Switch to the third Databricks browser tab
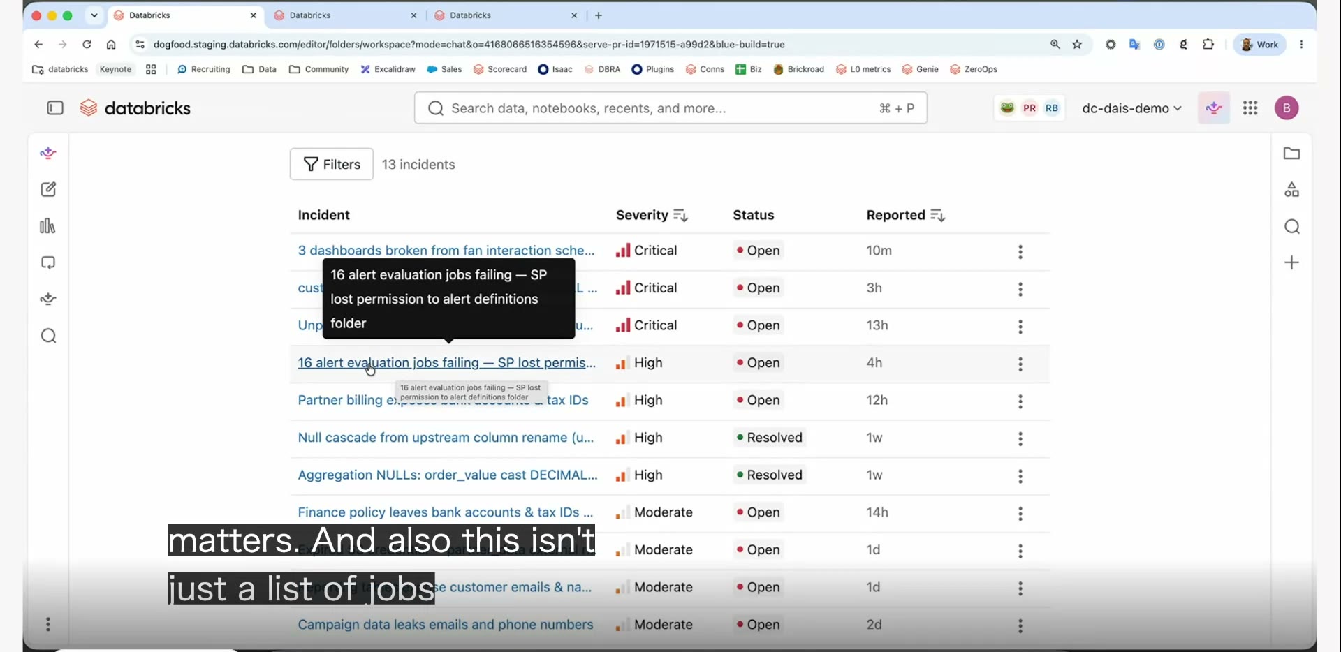Viewport: 1341px width, 652px height. [x=507, y=15]
